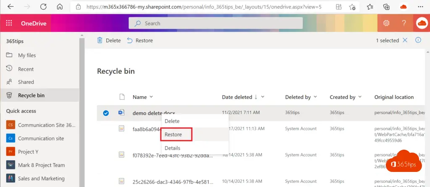Open the info details pane icon
This screenshot has width=430, height=187.
point(418,40)
